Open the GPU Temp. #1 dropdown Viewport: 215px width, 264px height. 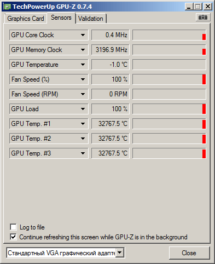83,124
